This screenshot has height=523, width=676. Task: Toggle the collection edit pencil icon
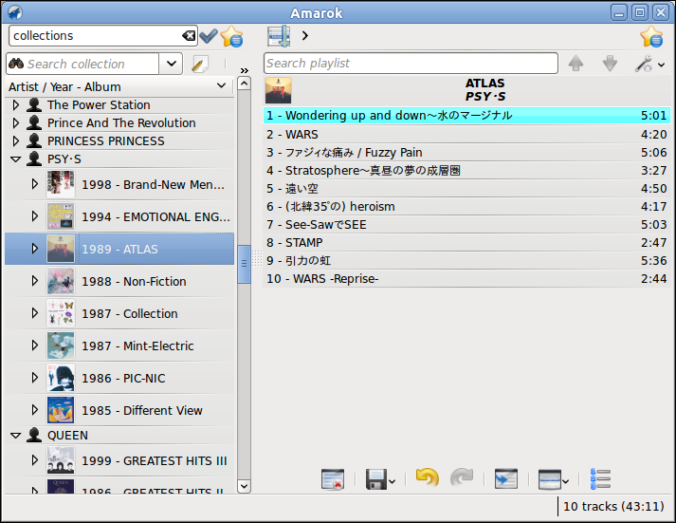coord(200,64)
